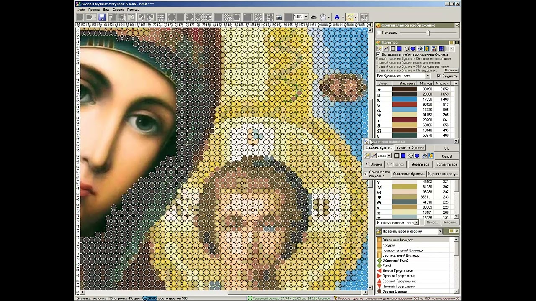Screen dimensions: 536x301
Task: Click the eye view icon in toolbar
Action: tap(314, 17)
